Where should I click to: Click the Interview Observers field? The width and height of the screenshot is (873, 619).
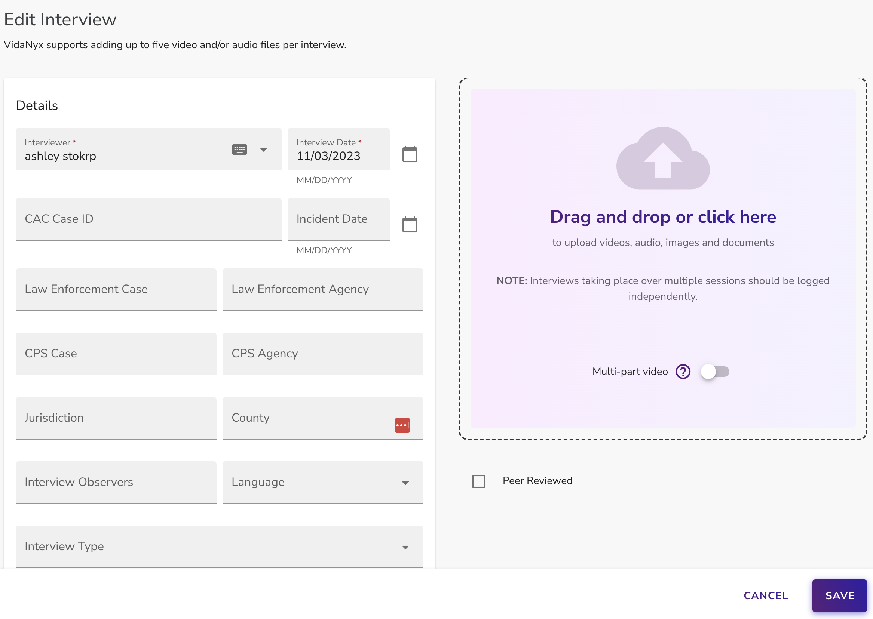tap(116, 482)
